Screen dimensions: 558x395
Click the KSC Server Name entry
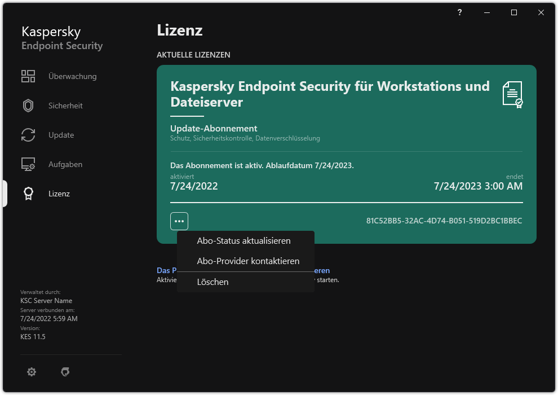click(x=46, y=300)
